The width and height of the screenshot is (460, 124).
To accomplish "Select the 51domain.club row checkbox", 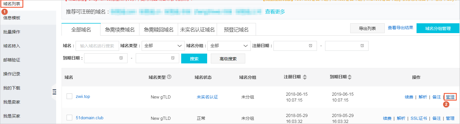I will (69, 118).
